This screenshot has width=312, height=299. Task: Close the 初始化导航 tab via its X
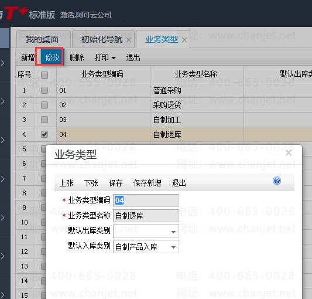(129, 40)
